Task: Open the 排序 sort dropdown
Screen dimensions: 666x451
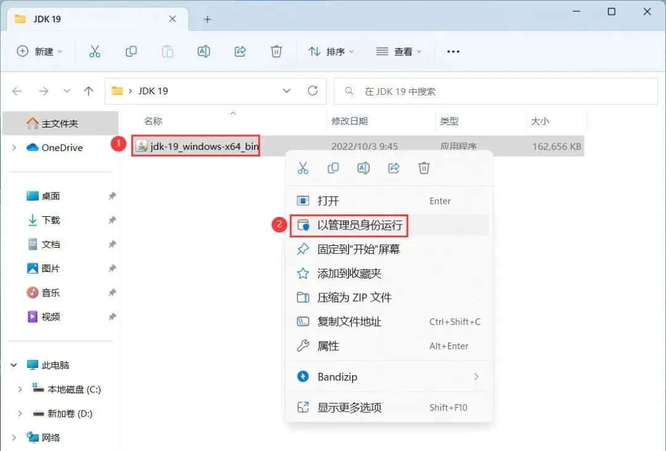Action: point(331,52)
